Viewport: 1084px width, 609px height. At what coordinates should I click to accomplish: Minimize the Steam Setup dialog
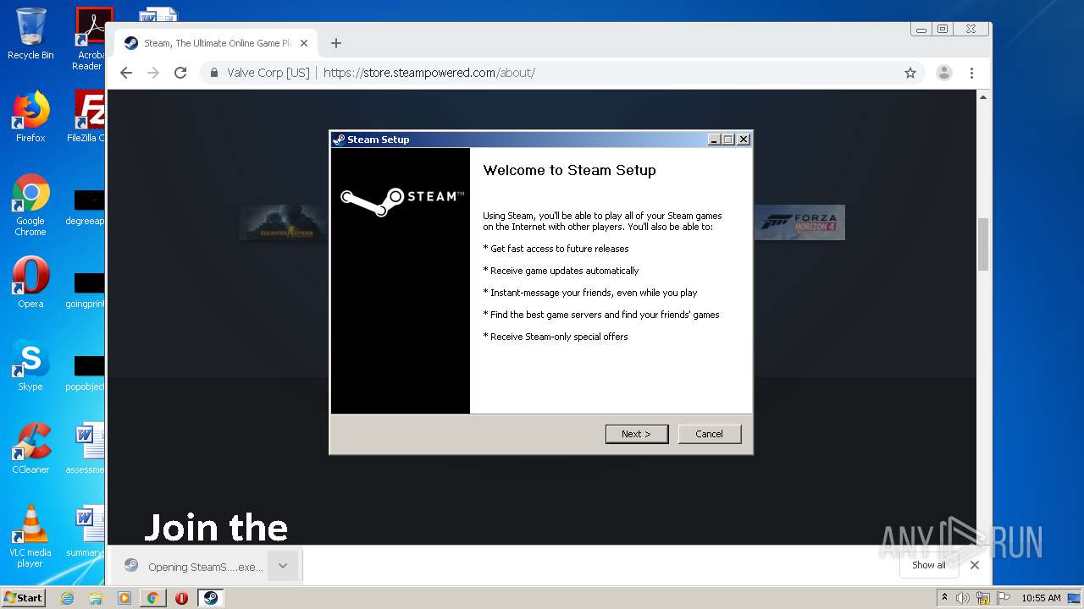click(714, 140)
